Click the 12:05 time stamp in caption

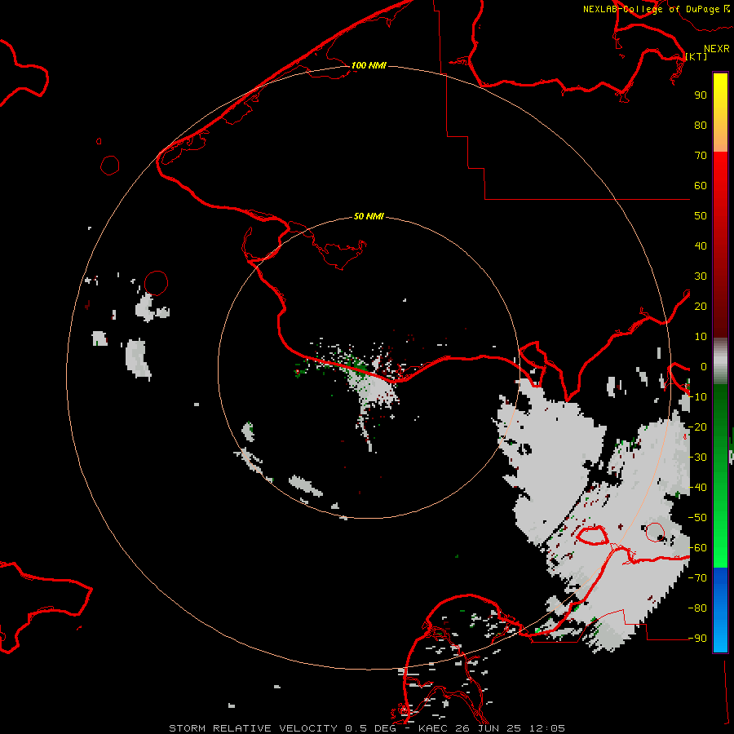point(547,728)
